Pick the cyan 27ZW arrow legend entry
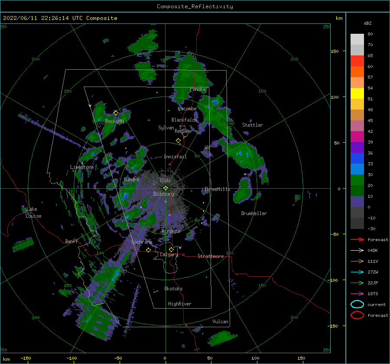The width and height of the screenshot is (390, 364). 357,272
